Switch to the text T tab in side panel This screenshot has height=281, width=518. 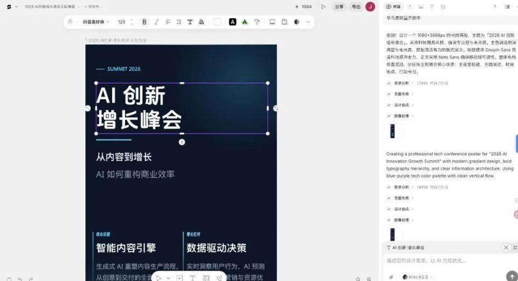click(x=432, y=6)
